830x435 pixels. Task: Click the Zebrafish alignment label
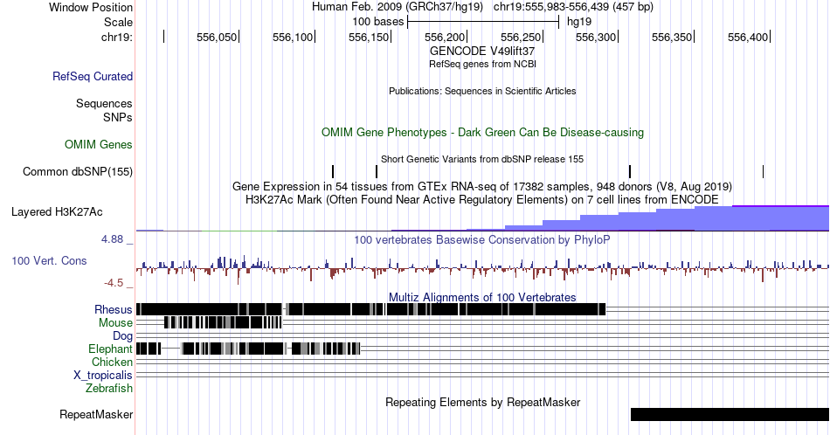tap(109, 388)
